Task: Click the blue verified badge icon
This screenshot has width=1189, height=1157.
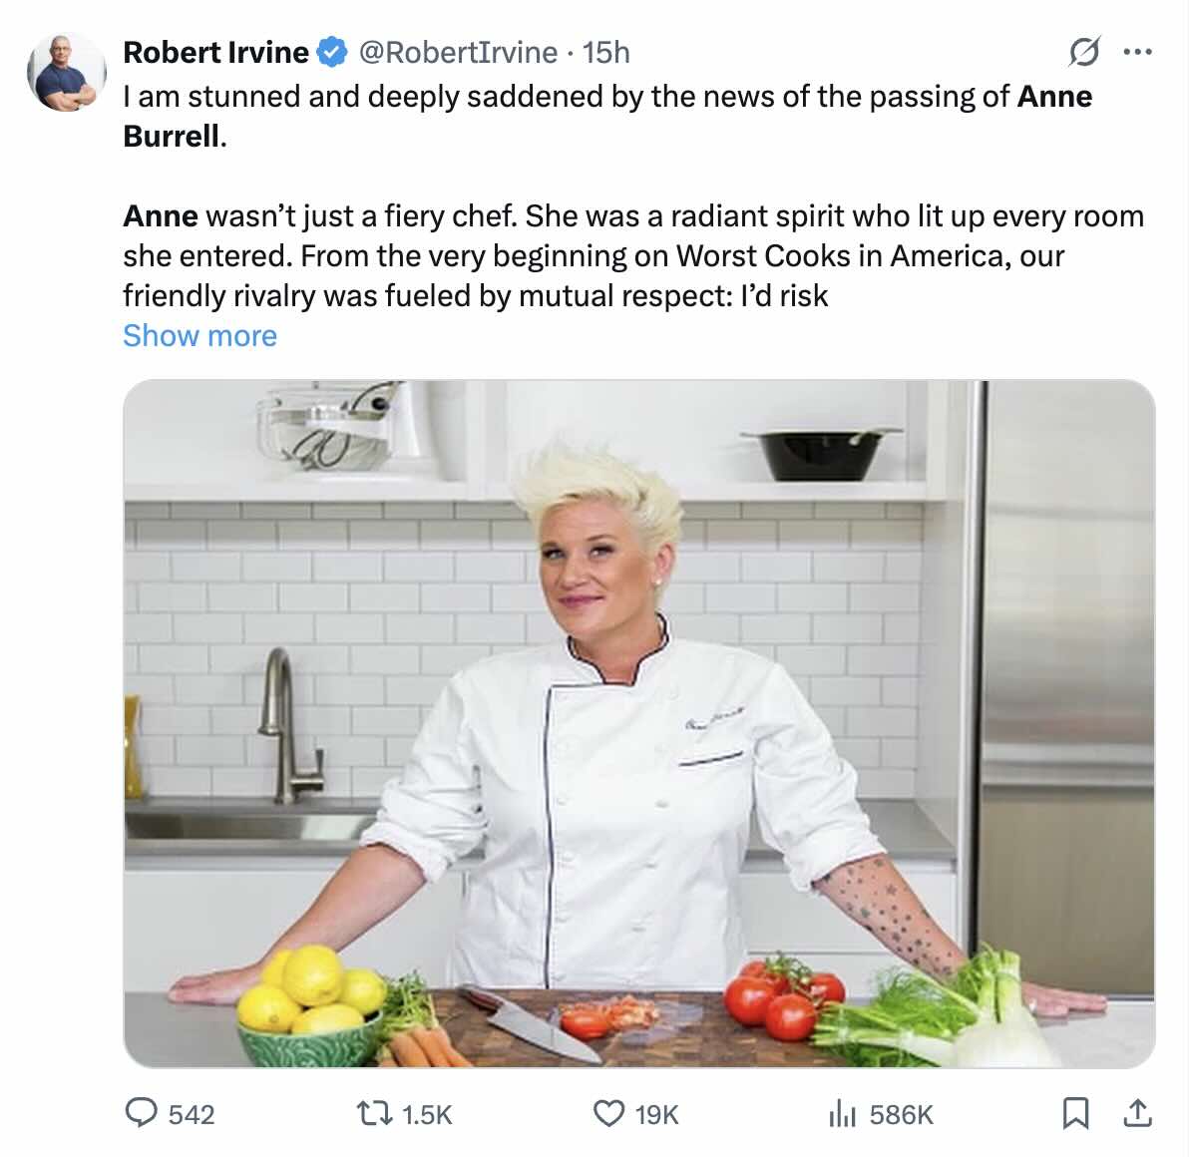Action: (x=331, y=52)
